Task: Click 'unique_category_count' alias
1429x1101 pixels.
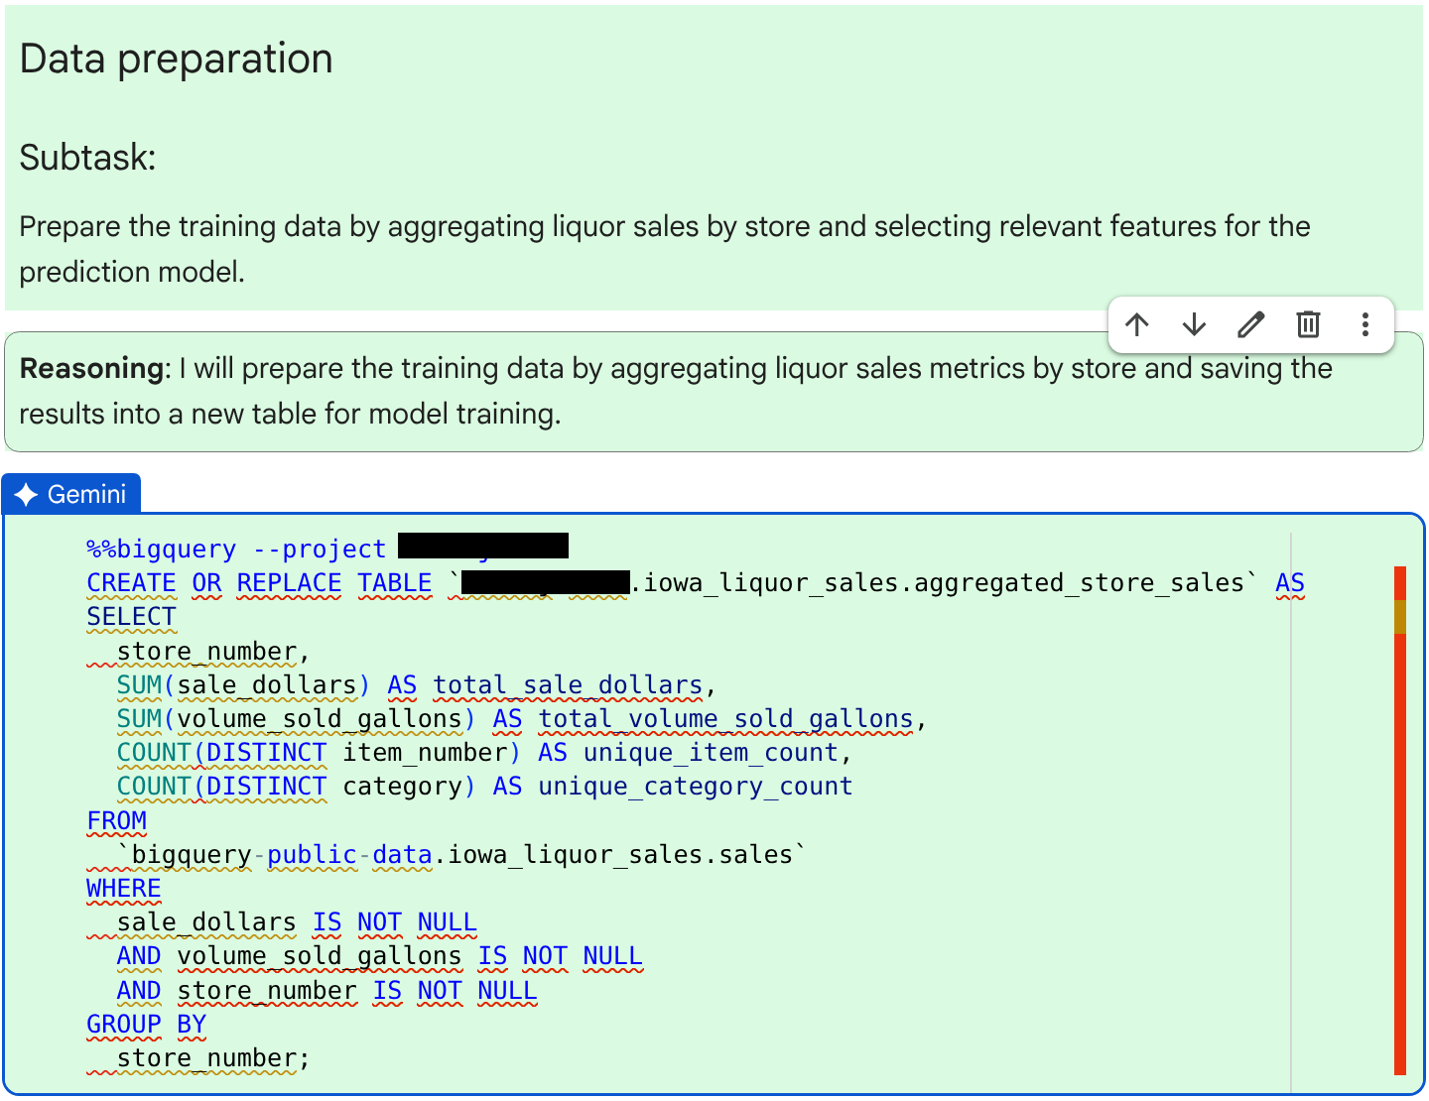Action: click(x=696, y=787)
